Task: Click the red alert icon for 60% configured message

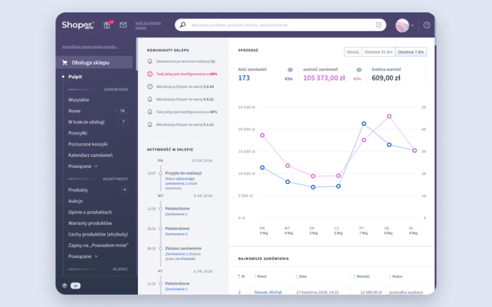Action: point(150,74)
